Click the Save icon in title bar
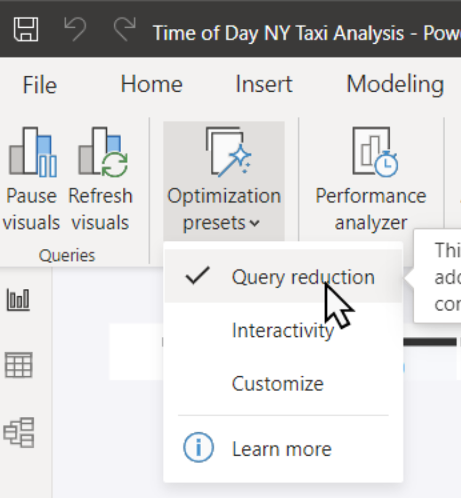461x498 pixels. (x=26, y=30)
